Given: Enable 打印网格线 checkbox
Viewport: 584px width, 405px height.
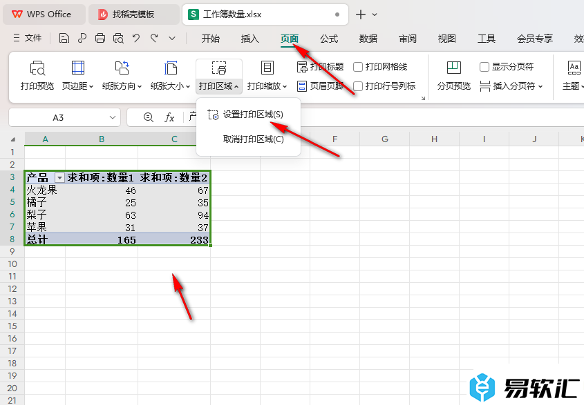Looking at the screenshot, I should 357,67.
